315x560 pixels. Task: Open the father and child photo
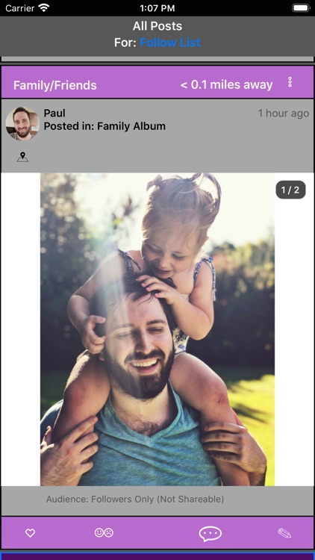(157, 329)
